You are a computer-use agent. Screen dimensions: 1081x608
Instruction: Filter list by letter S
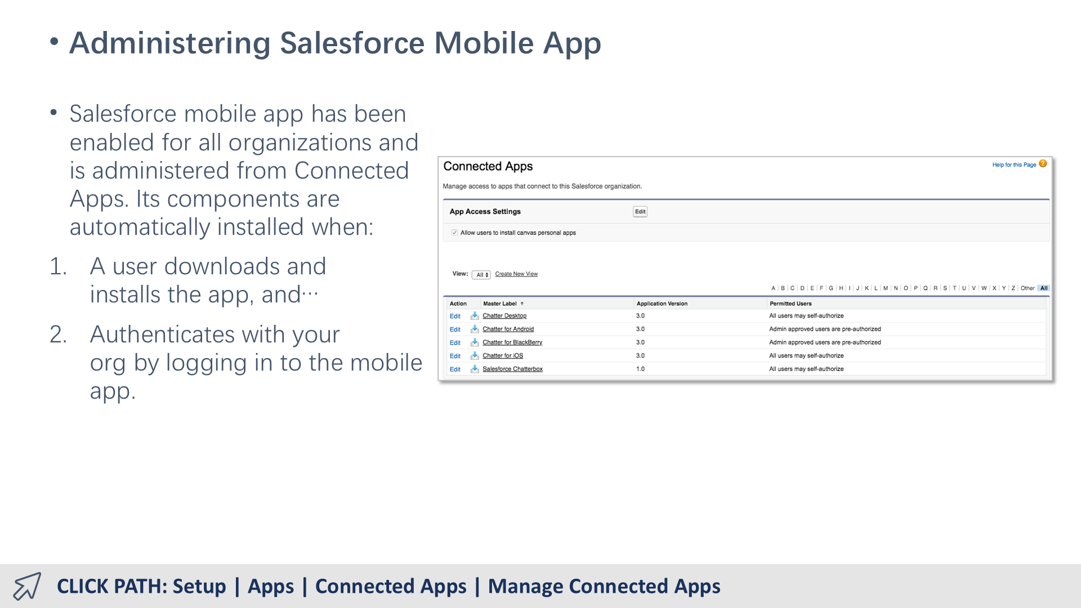click(945, 288)
